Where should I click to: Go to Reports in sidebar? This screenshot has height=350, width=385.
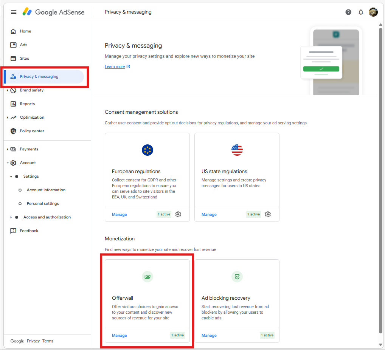point(27,104)
